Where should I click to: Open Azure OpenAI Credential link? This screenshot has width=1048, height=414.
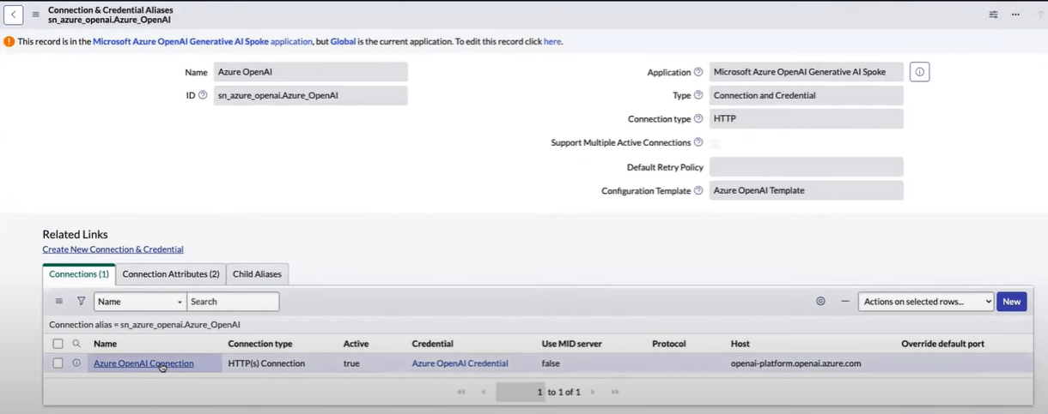coord(460,363)
